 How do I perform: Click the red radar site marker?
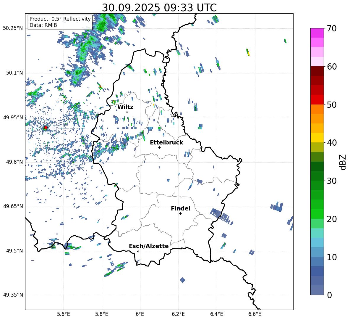click(x=46, y=128)
